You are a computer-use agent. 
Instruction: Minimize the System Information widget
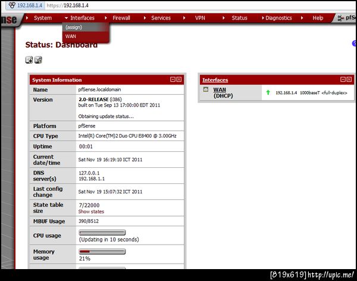[x=173, y=79]
